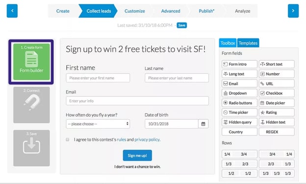306x184 pixels.
Task: Open the 'How often do you fly' dropdown
Action: [98, 124]
